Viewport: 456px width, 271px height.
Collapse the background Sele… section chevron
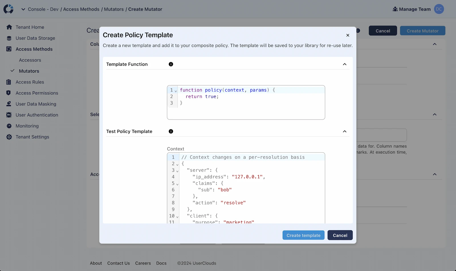[435, 114]
